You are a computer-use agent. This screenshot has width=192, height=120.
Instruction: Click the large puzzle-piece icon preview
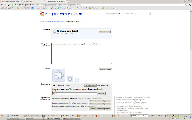point(59,75)
